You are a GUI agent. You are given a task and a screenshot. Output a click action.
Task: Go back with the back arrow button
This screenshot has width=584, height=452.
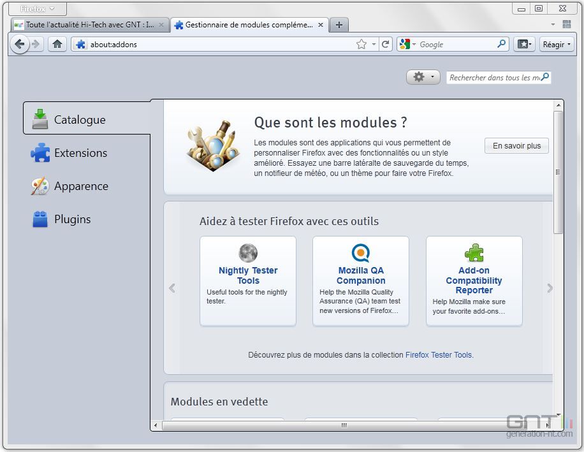[19, 44]
